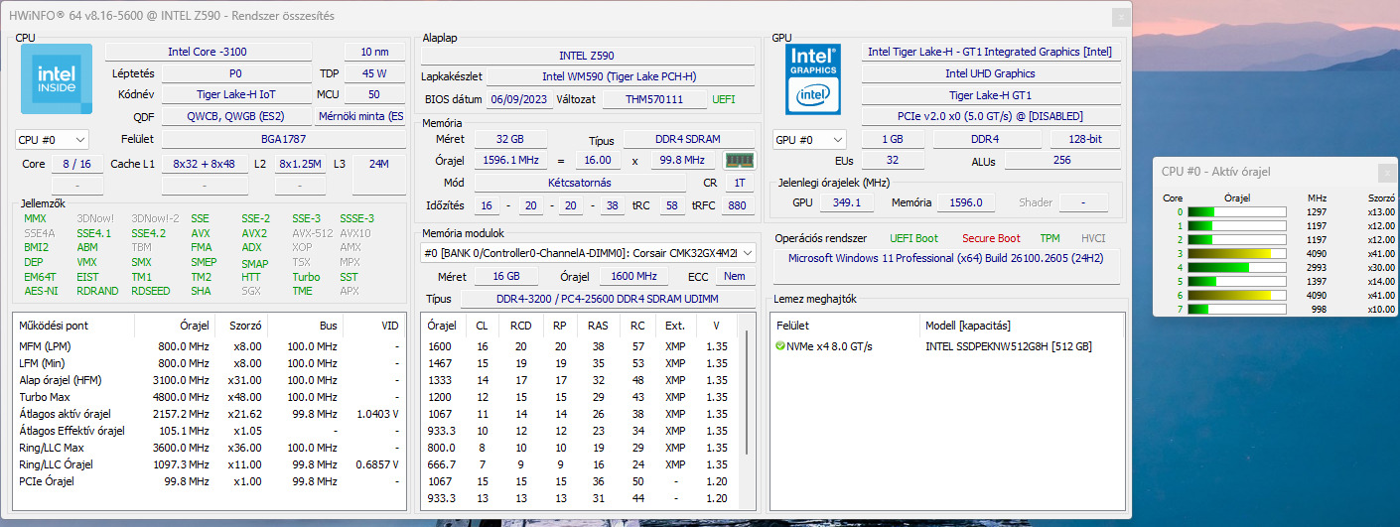
Task: Click the 8 / 16 core count
Action: (x=76, y=164)
